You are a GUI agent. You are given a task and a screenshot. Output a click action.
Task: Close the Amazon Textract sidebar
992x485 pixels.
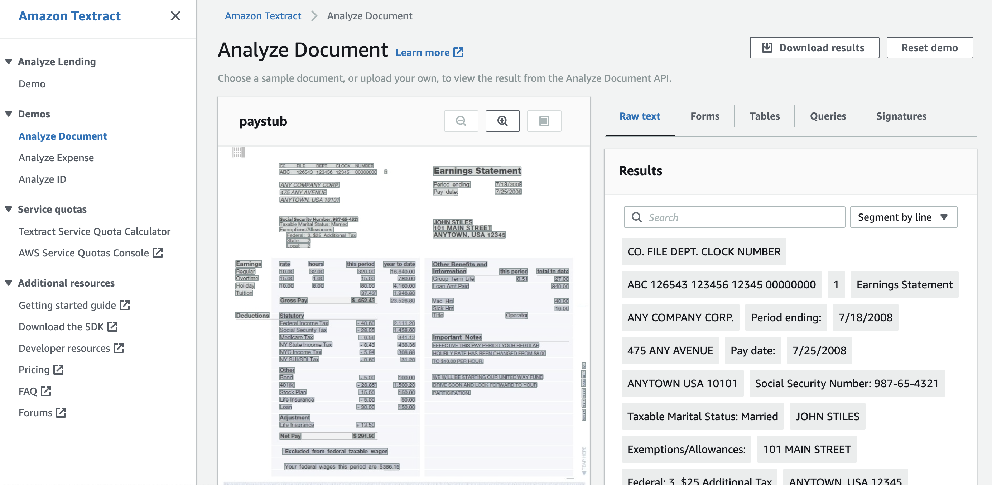pos(175,16)
